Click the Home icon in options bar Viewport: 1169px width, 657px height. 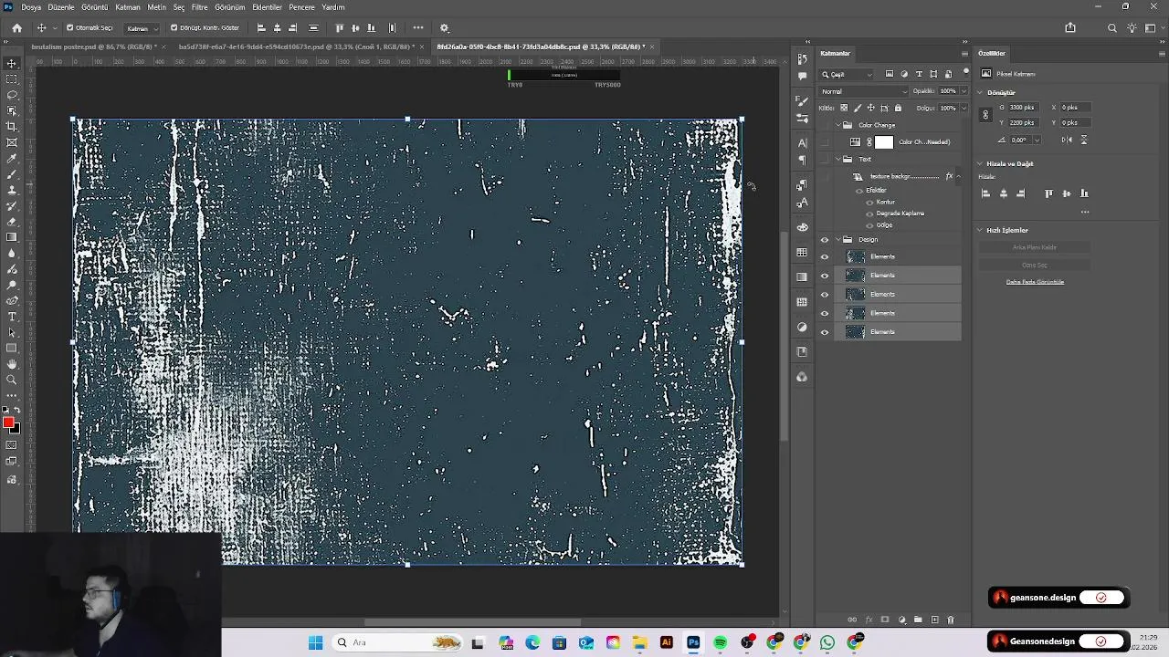tap(16, 28)
